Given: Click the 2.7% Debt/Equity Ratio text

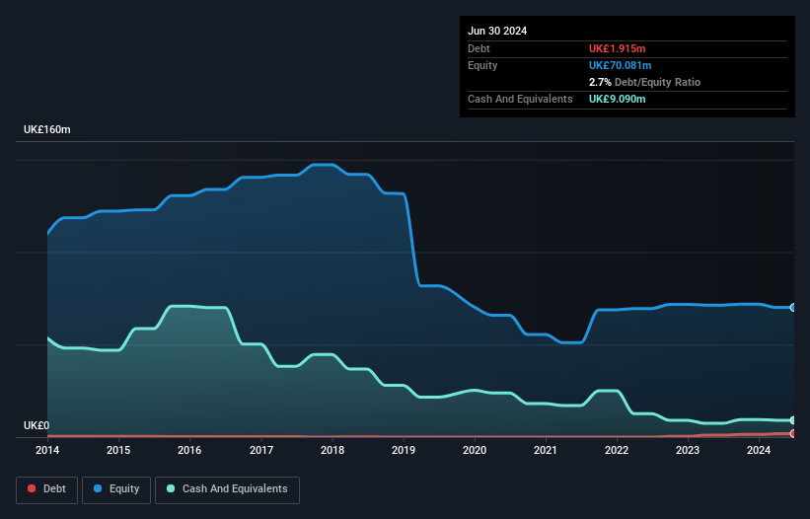Looking at the screenshot, I should coord(644,82).
